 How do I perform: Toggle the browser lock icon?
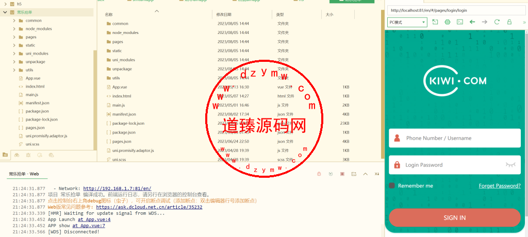click(x=509, y=22)
